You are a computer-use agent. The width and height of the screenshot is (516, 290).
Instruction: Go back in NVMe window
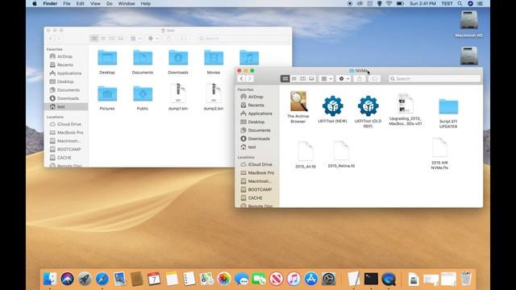pos(242,79)
